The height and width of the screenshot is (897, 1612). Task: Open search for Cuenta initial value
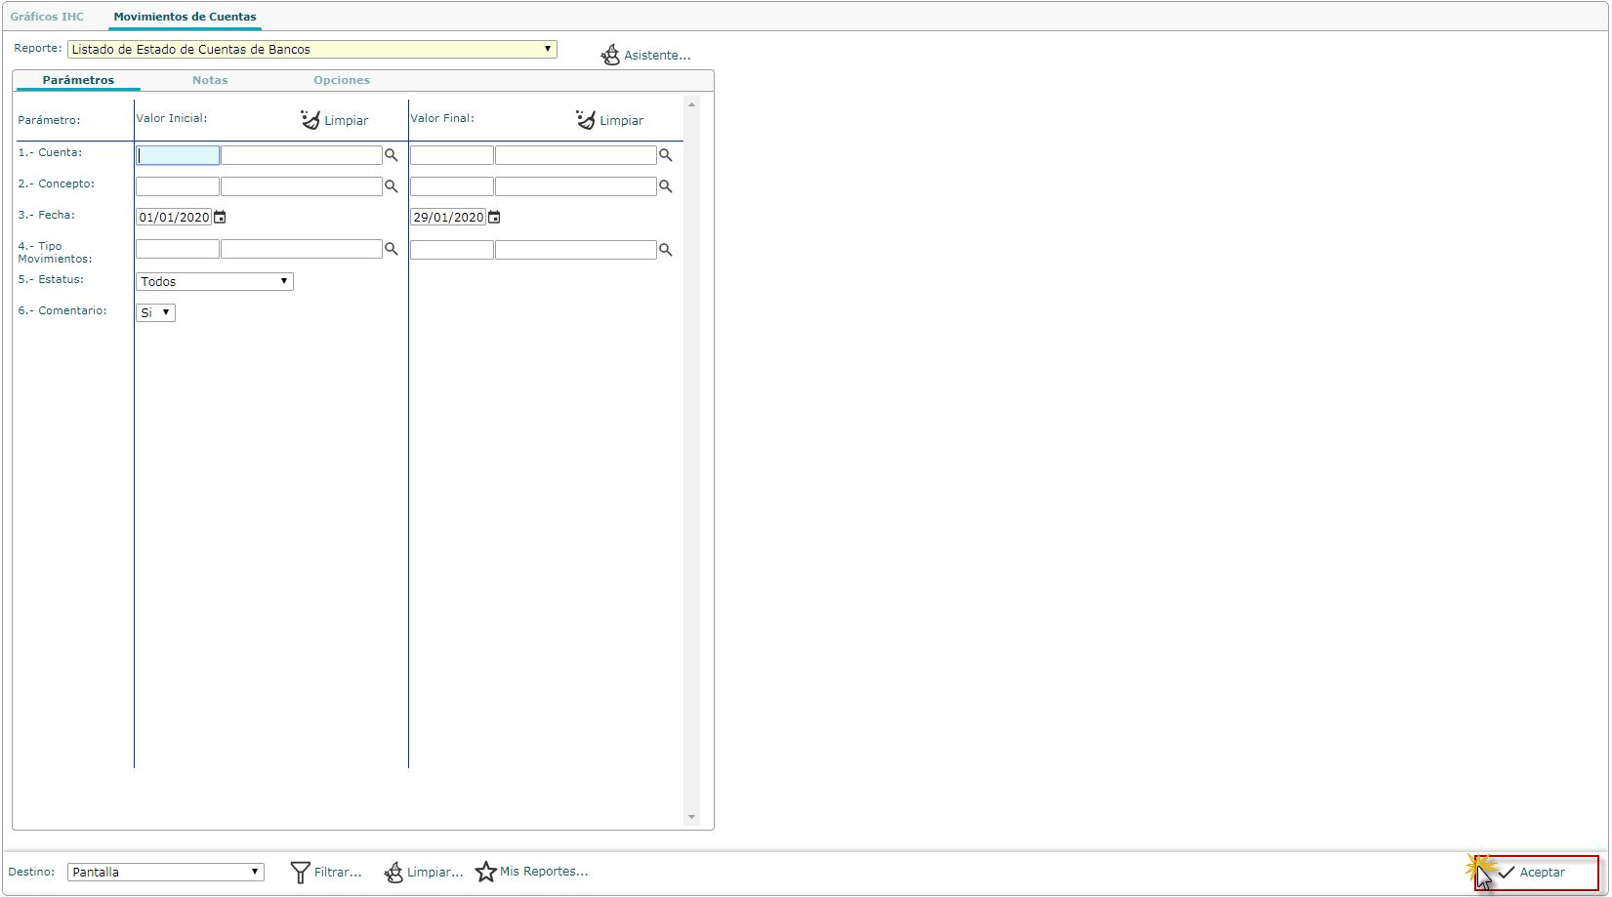pyautogui.click(x=392, y=155)
